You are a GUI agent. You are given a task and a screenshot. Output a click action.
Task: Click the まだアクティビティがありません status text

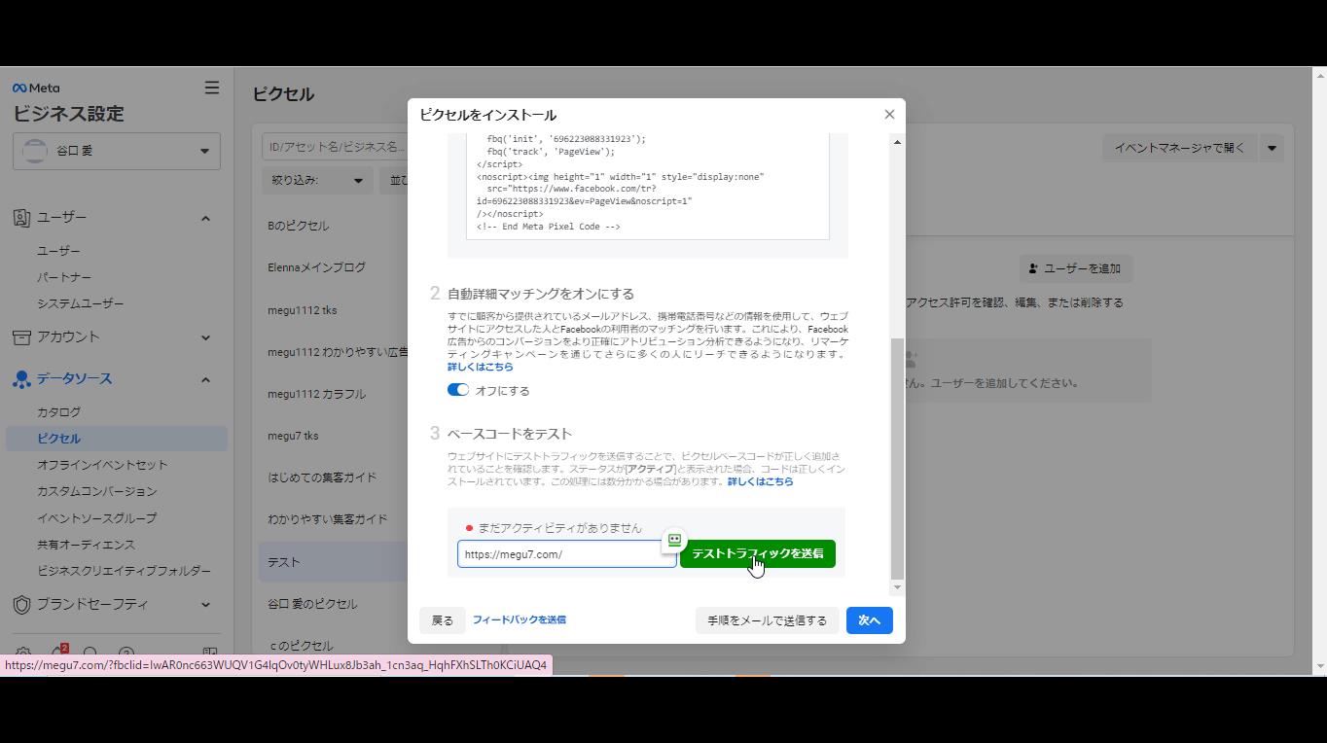559,528
